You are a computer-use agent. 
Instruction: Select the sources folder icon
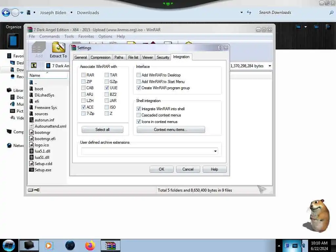[31, 114]
